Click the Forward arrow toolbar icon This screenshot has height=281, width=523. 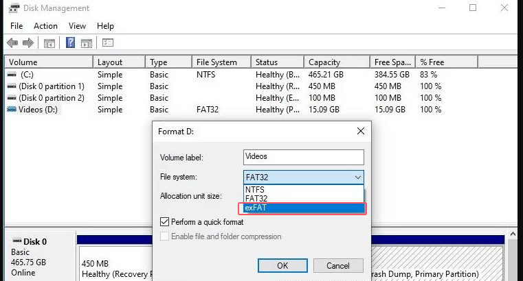tap(27, 42)
